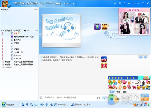Select the teddy bear gift
The height and width of the screenshot is (108, 151).
[x=120, y=82]
